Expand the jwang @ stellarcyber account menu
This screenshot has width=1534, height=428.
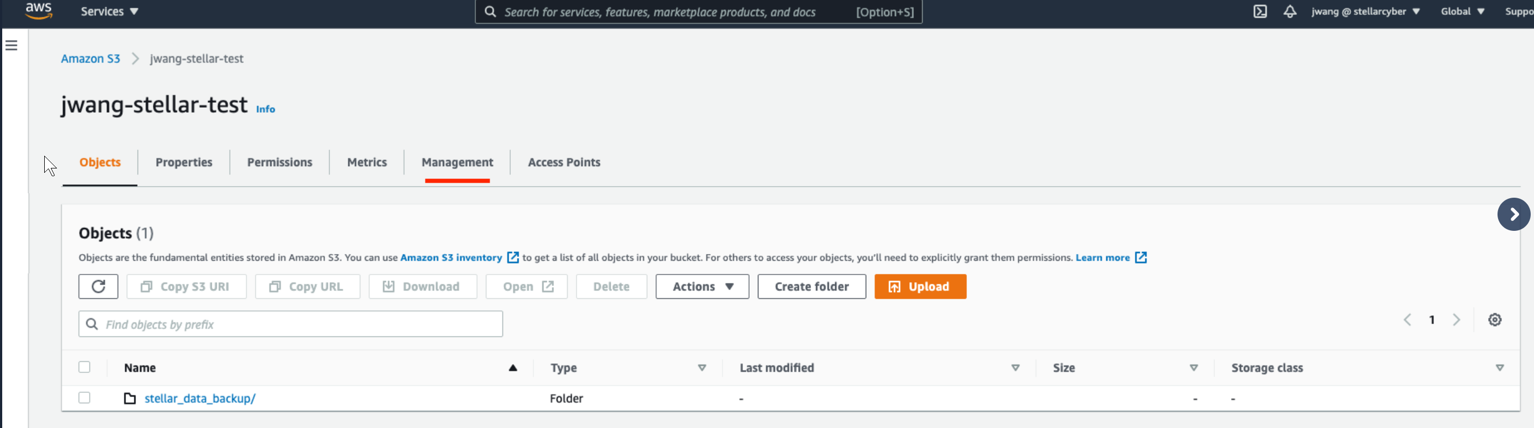pyautogui.click(x=1365, y=12)
